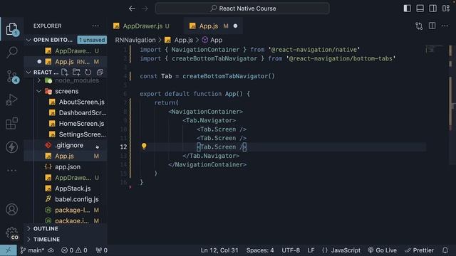Open Run and Debug view
The image size is (456, 256).
[11, 100]
